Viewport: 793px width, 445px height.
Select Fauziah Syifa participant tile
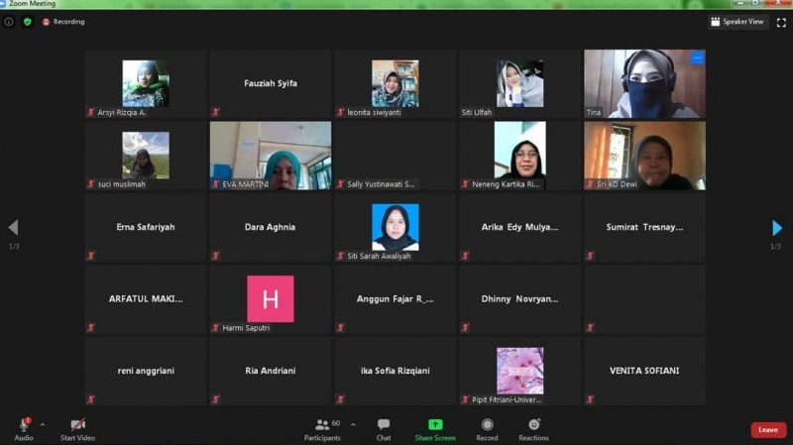(x=271, y=83)
